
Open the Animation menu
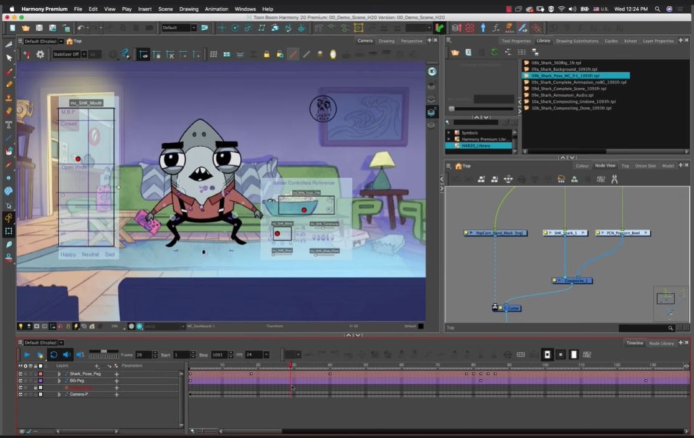(x=216, y=9)
